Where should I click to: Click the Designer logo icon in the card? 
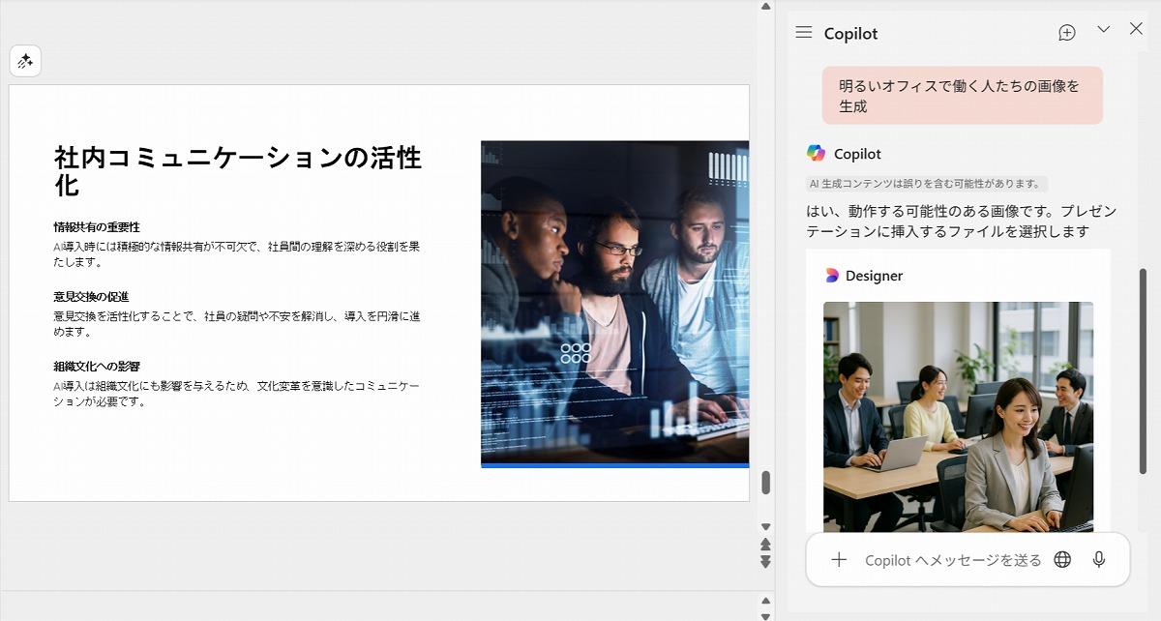click(832, 276)
